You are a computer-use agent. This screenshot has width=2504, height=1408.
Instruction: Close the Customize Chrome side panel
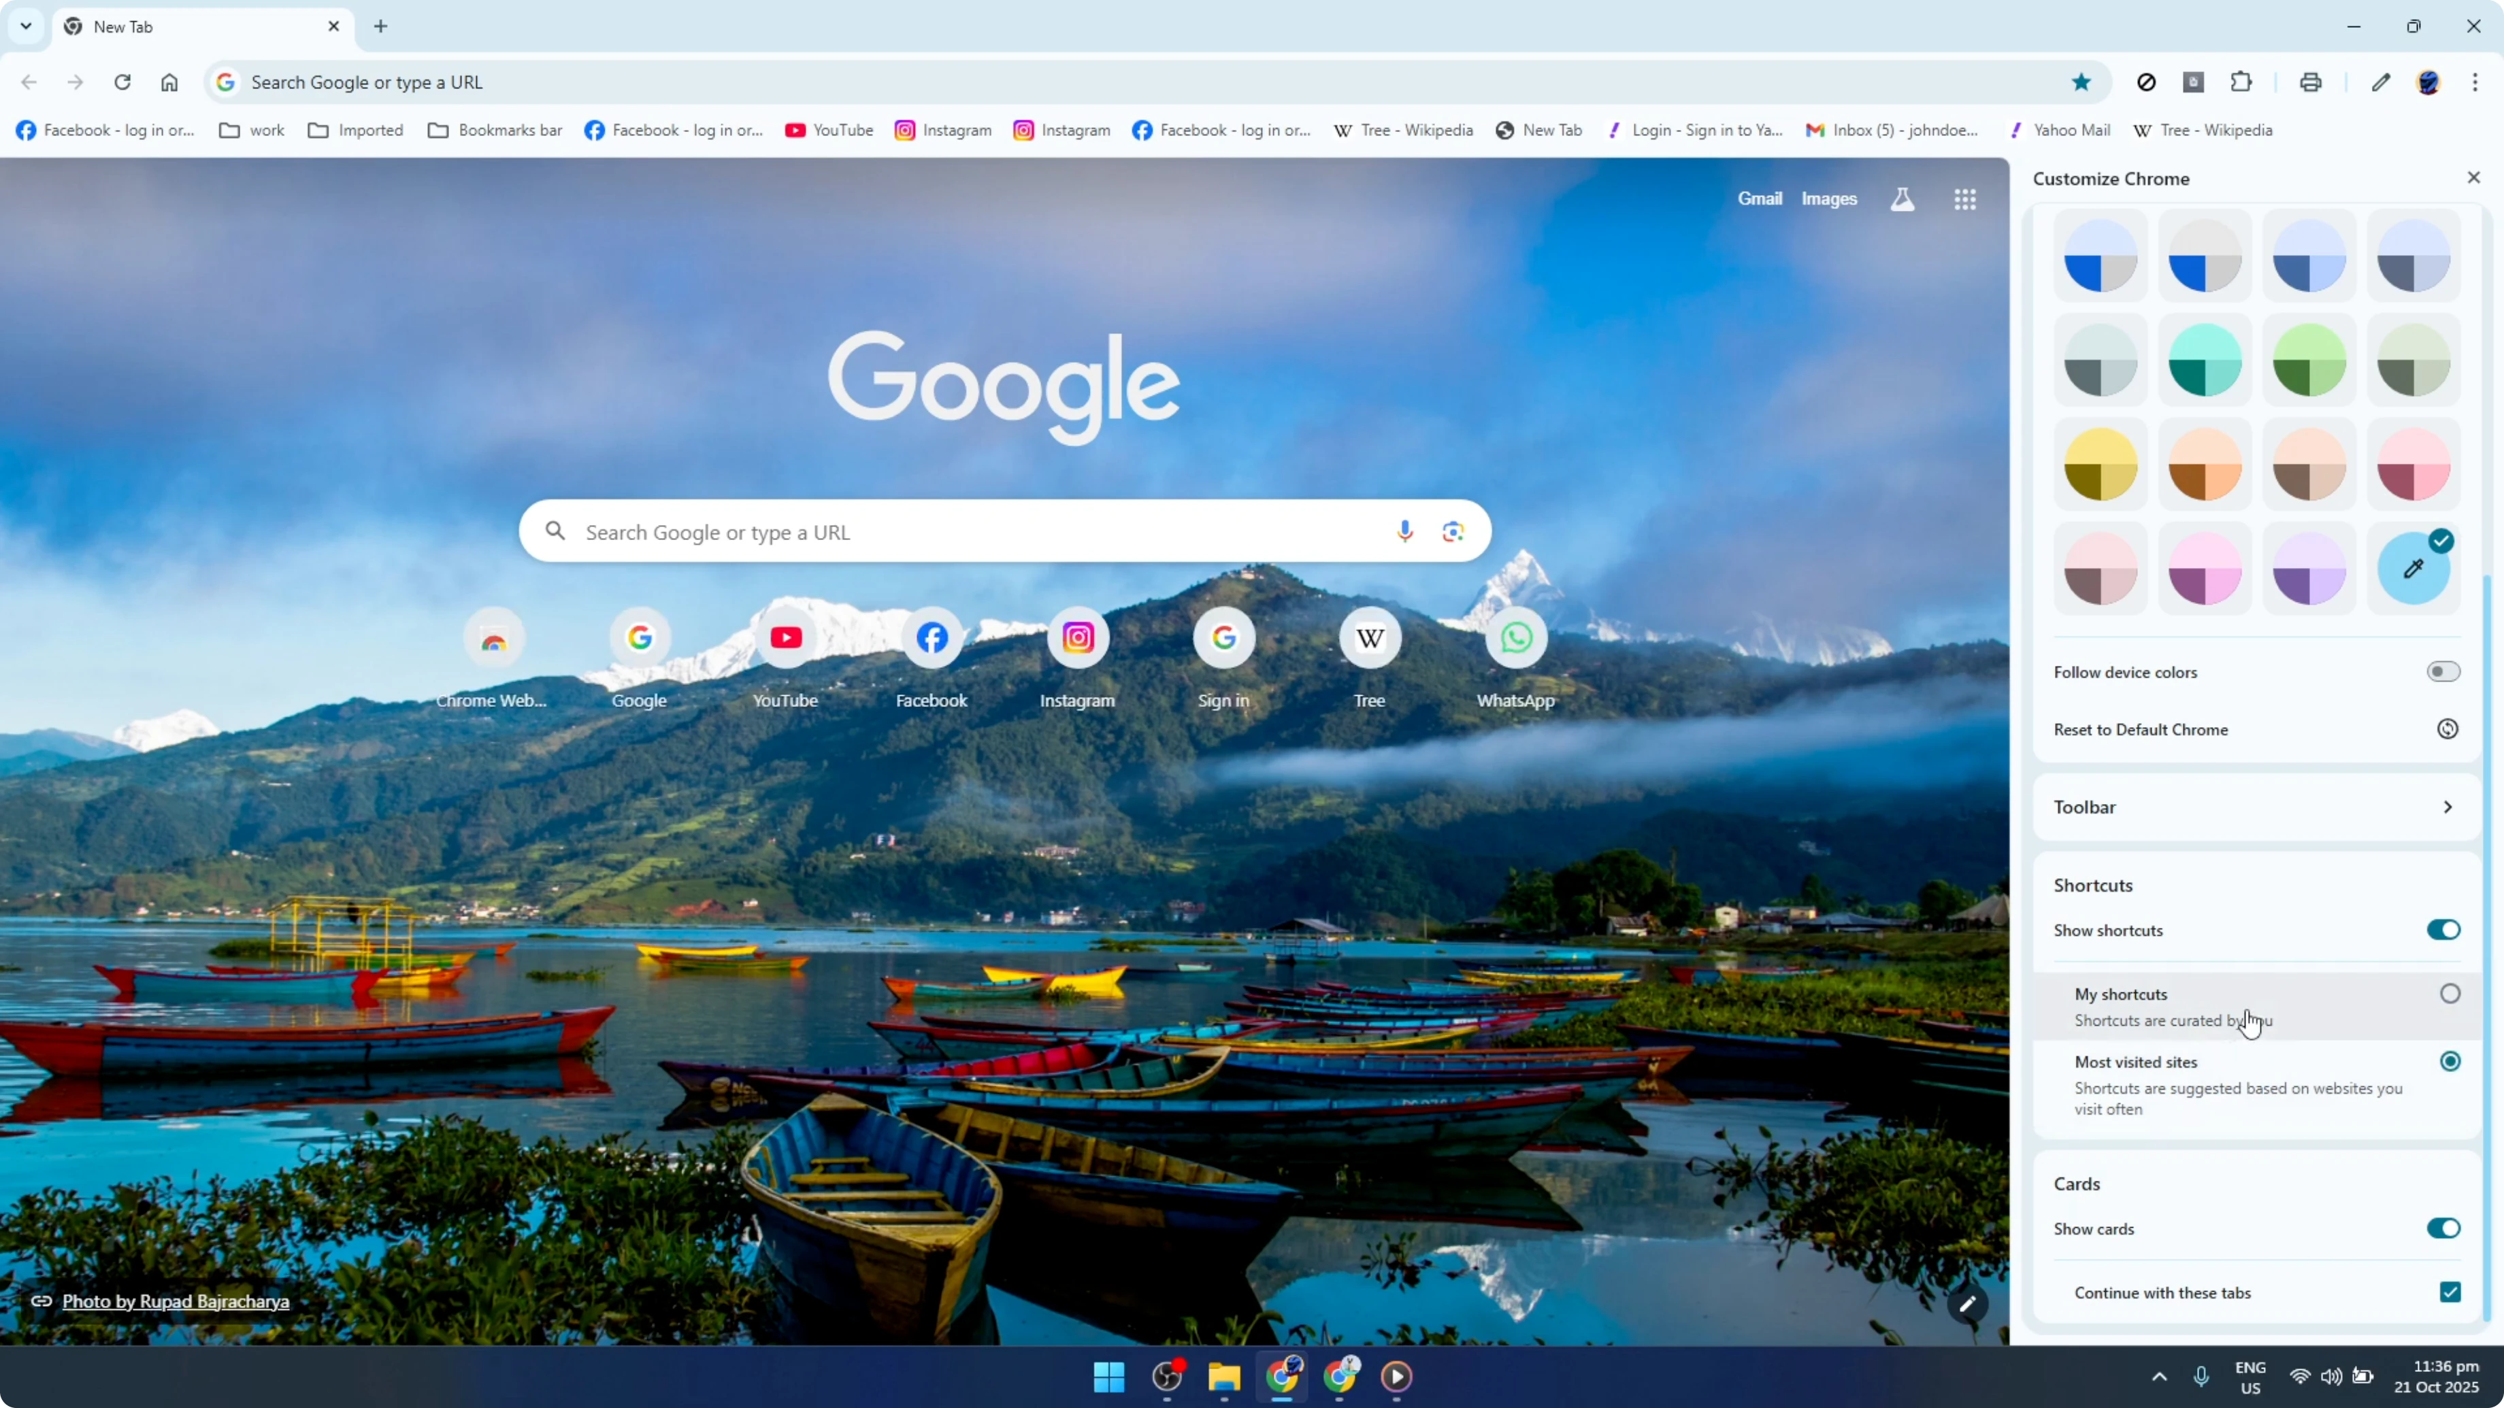2474,178
